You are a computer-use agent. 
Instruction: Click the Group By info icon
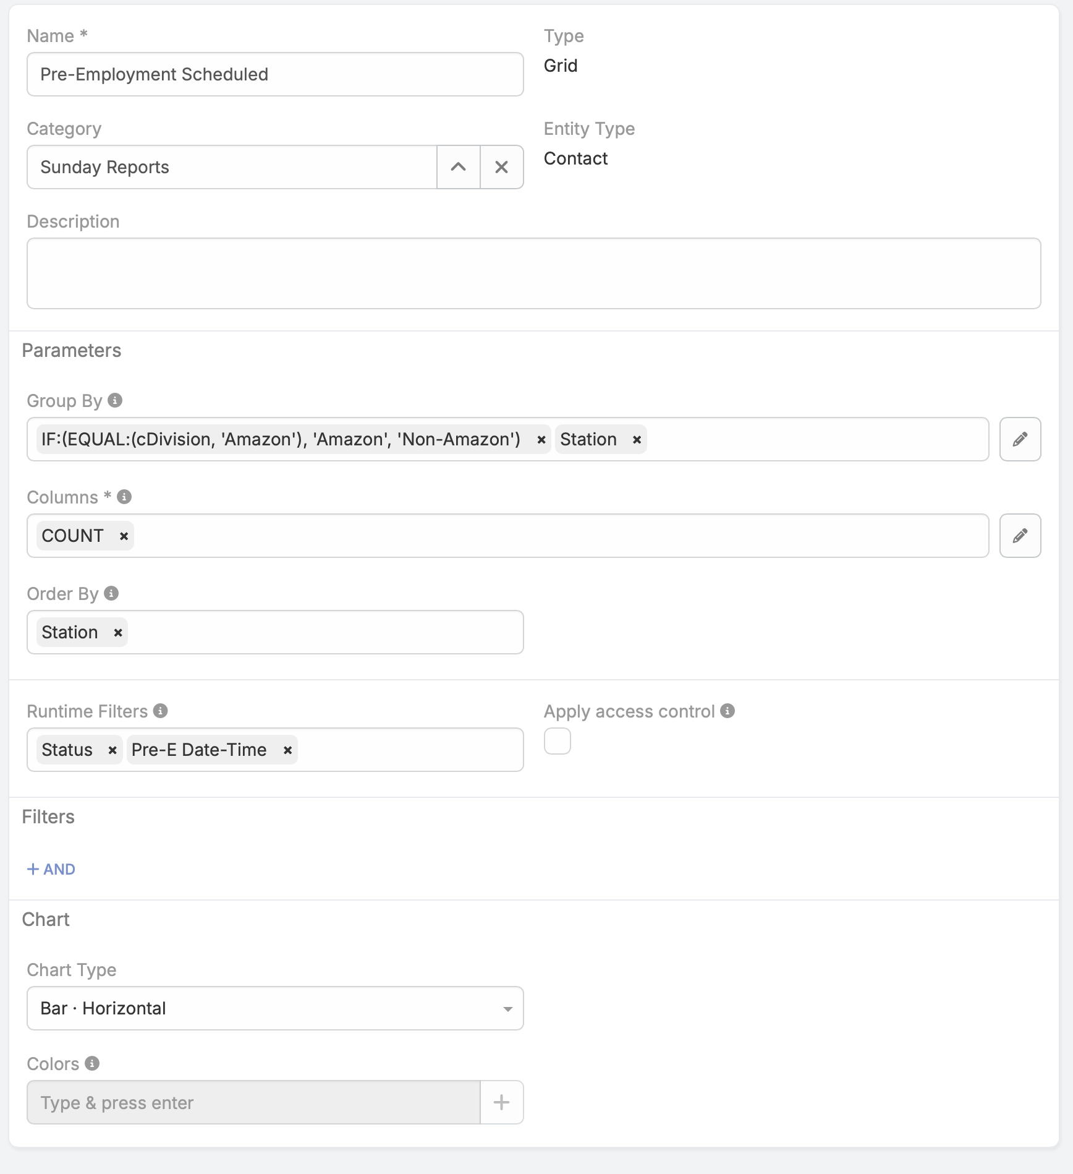point(115,400)
